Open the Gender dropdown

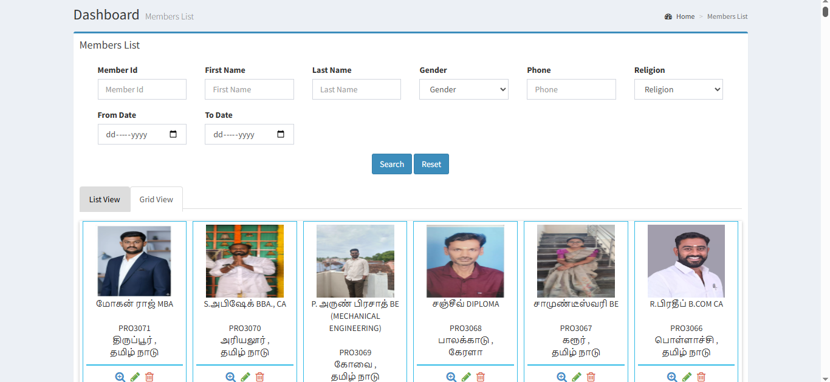point(464,89)
